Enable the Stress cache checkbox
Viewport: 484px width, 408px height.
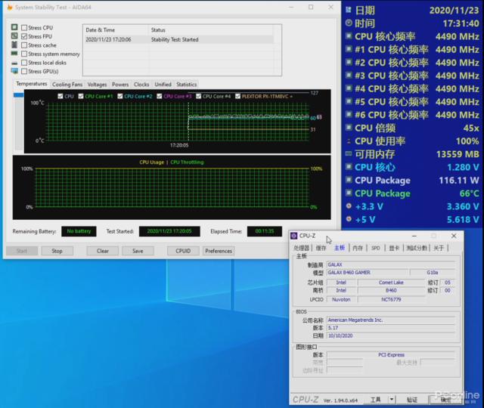[24, 45]
